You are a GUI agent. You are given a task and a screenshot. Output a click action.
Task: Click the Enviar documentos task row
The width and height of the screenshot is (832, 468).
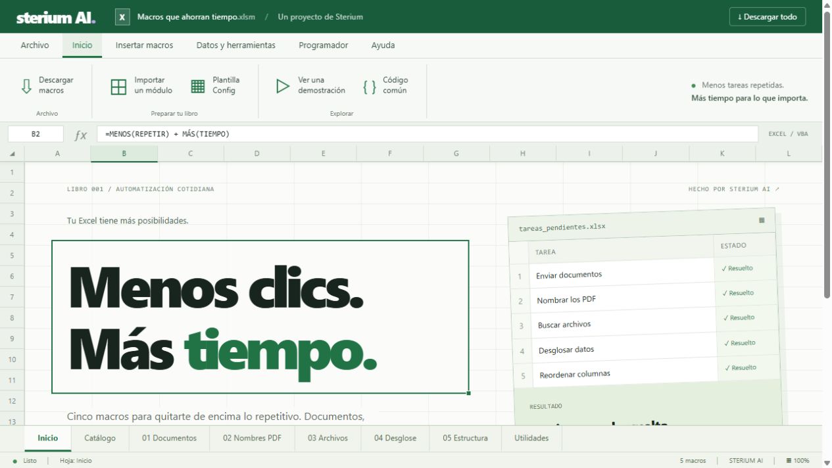click(645, 272)
